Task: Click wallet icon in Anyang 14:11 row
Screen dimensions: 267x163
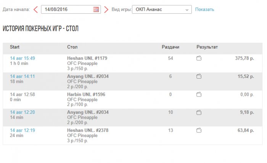Action: pos(199,76)
